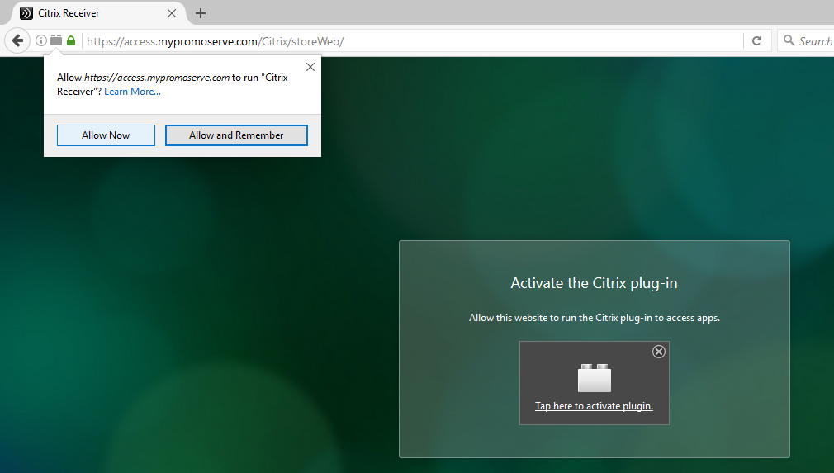Close the plugin activation box
Screen dimensions: 834x473
coord(658,352)
